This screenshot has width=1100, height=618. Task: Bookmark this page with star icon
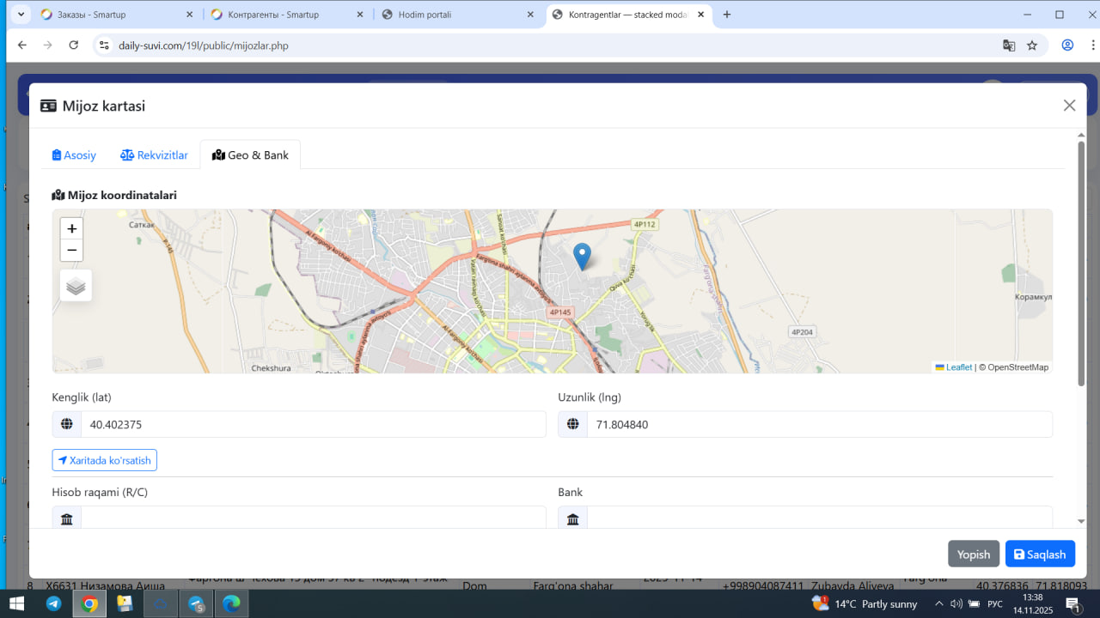1032,45
